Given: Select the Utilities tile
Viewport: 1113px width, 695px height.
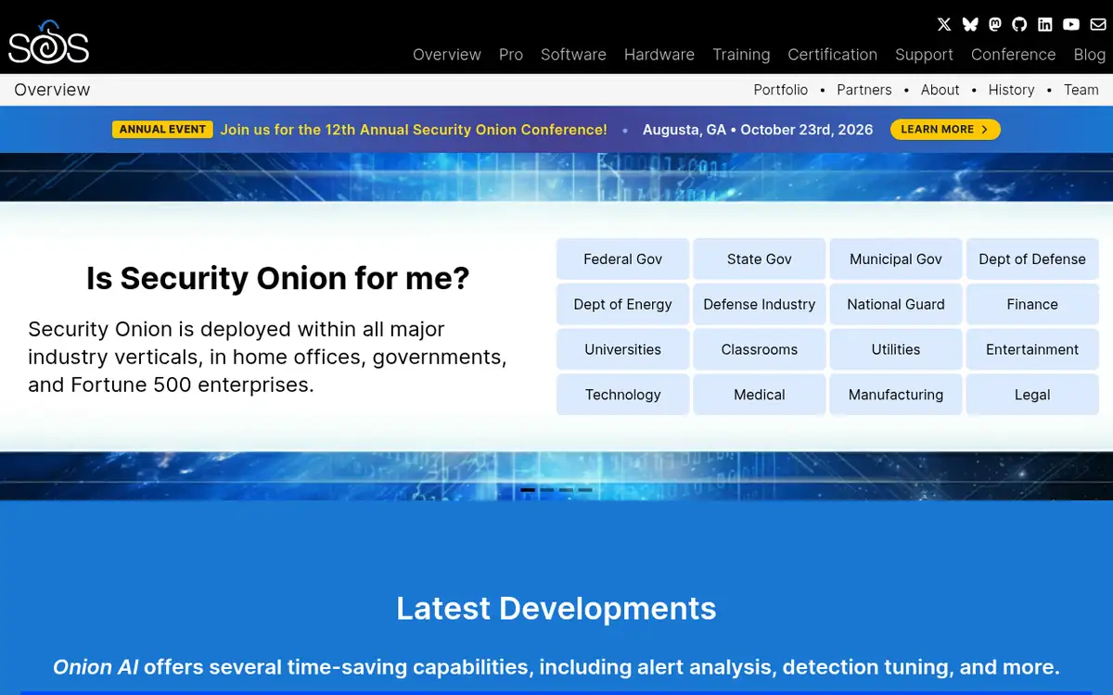Looking at the screenshot, I should (x=896, y=349).
